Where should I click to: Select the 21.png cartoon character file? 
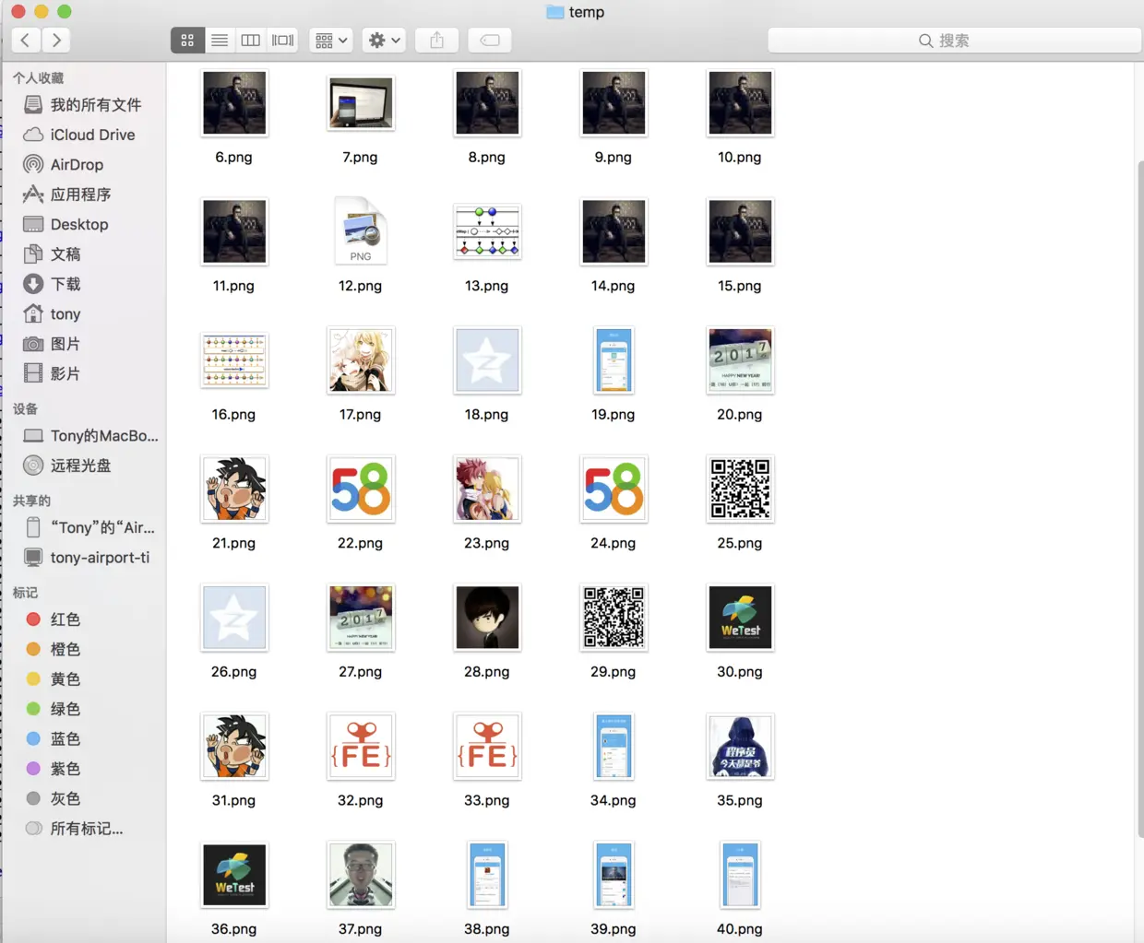tap(234, 489)
